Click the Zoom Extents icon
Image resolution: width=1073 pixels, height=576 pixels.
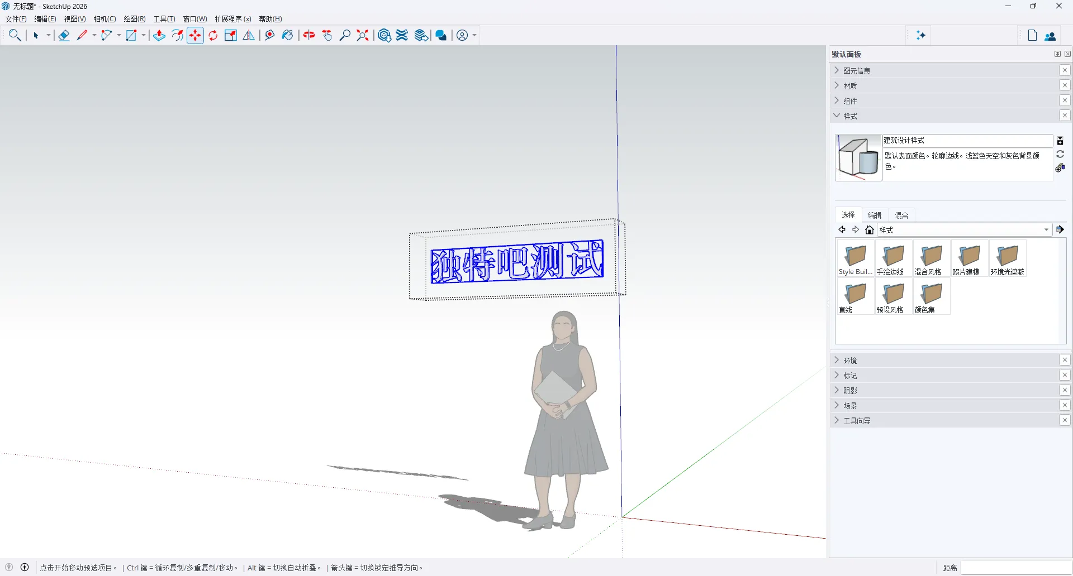tap(363, 35)
